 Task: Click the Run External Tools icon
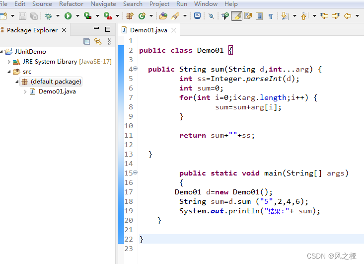click(107, 16)
